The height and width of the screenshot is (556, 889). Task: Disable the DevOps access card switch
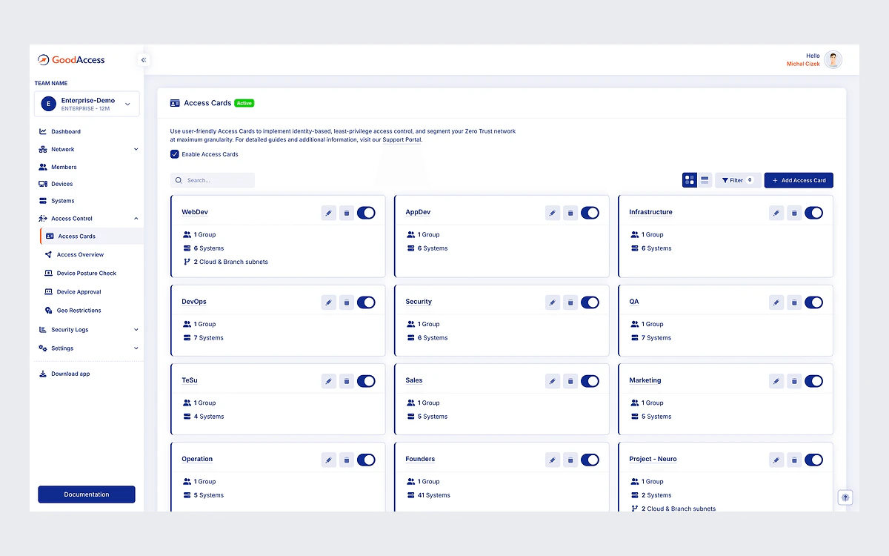366,302
